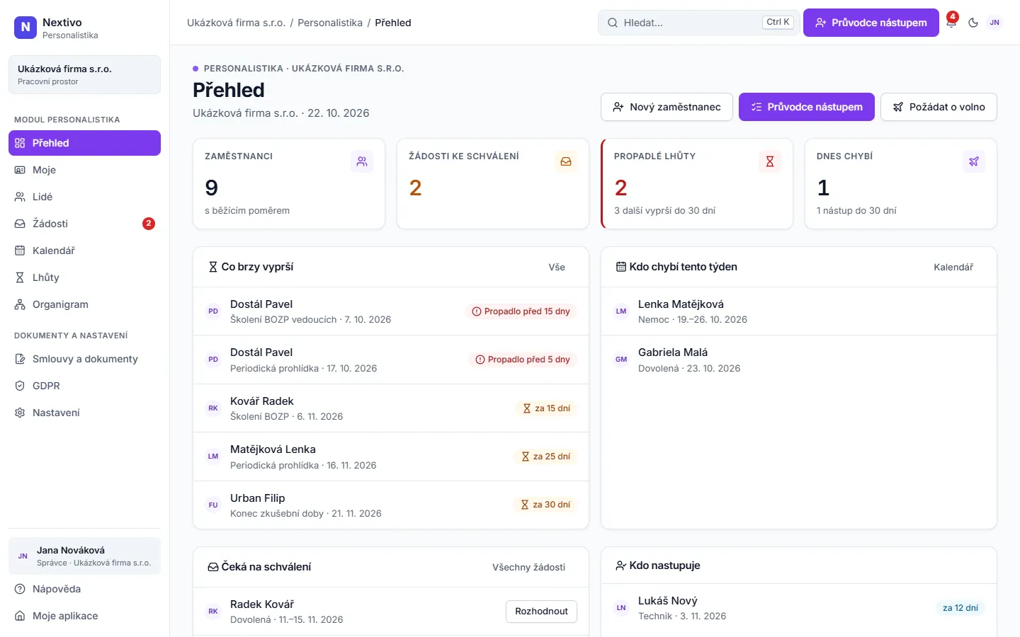Click the LM avatar beside Lenka Matějková
1020x637 pixels.
click(621, 311)
